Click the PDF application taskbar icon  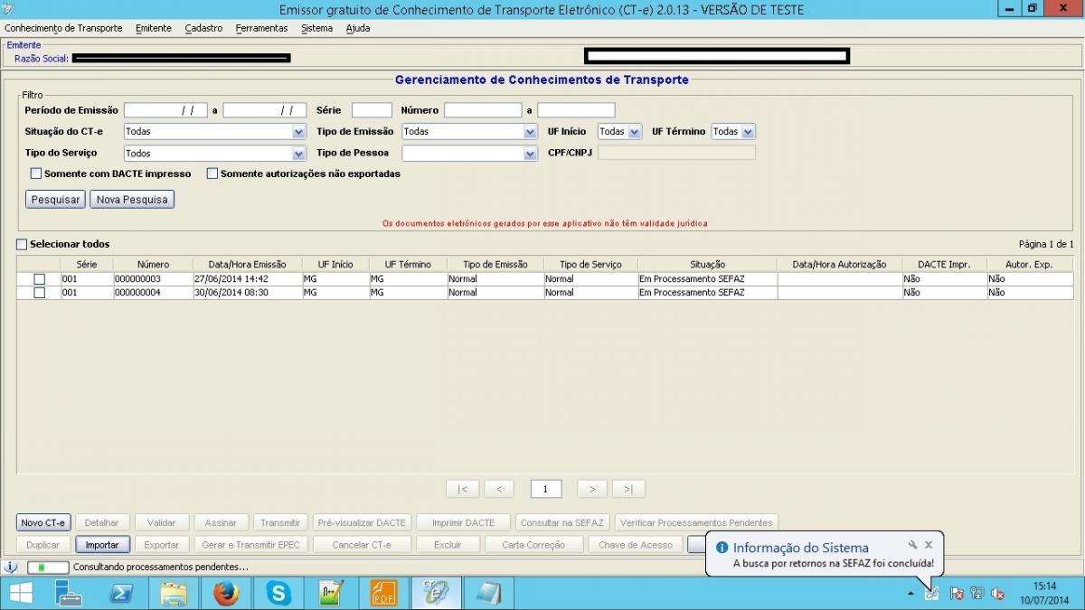[x=383, y=594]
